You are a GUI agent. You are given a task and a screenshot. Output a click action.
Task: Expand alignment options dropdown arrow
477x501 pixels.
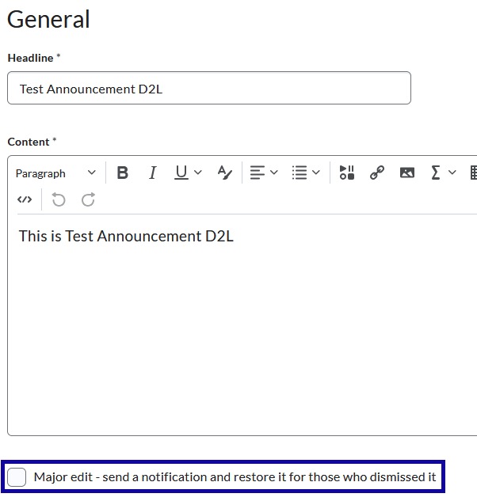coord(274,173)
